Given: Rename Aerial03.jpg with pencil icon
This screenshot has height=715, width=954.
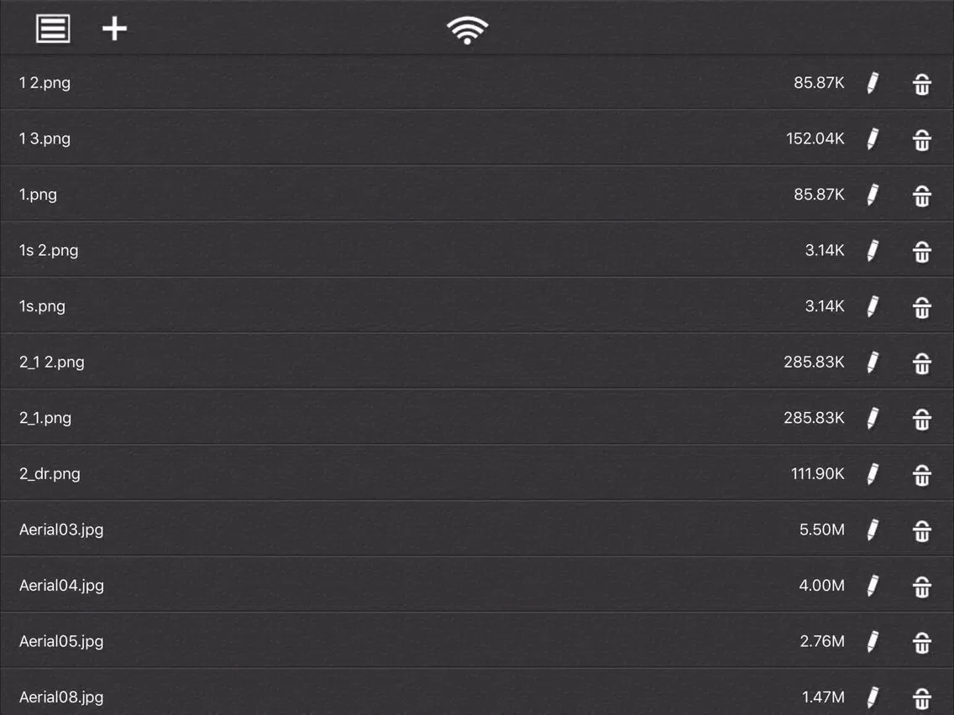Looking at the screenshot, I should pyautogui.click(x=873, y=530).
